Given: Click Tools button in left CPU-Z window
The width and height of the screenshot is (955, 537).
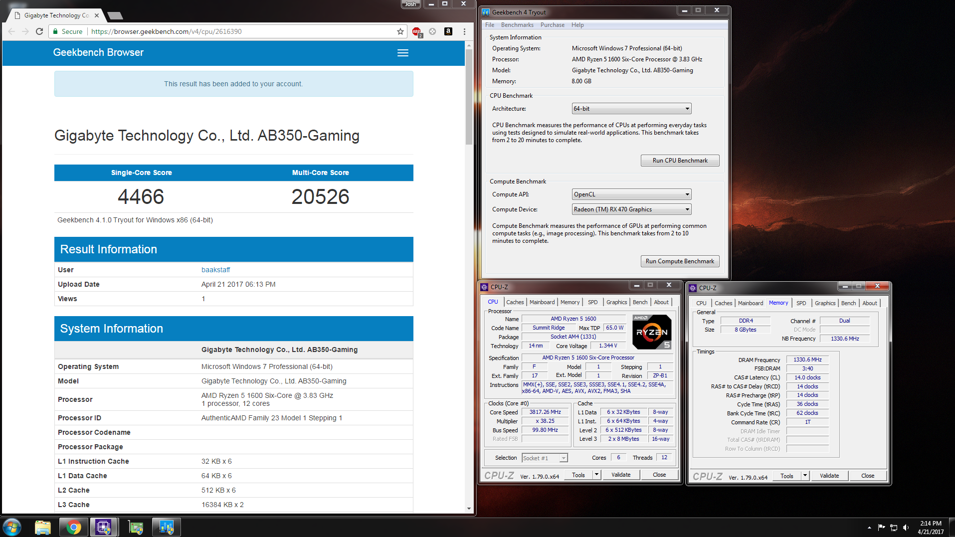Looking at the screenshot, I should (578, 475).
